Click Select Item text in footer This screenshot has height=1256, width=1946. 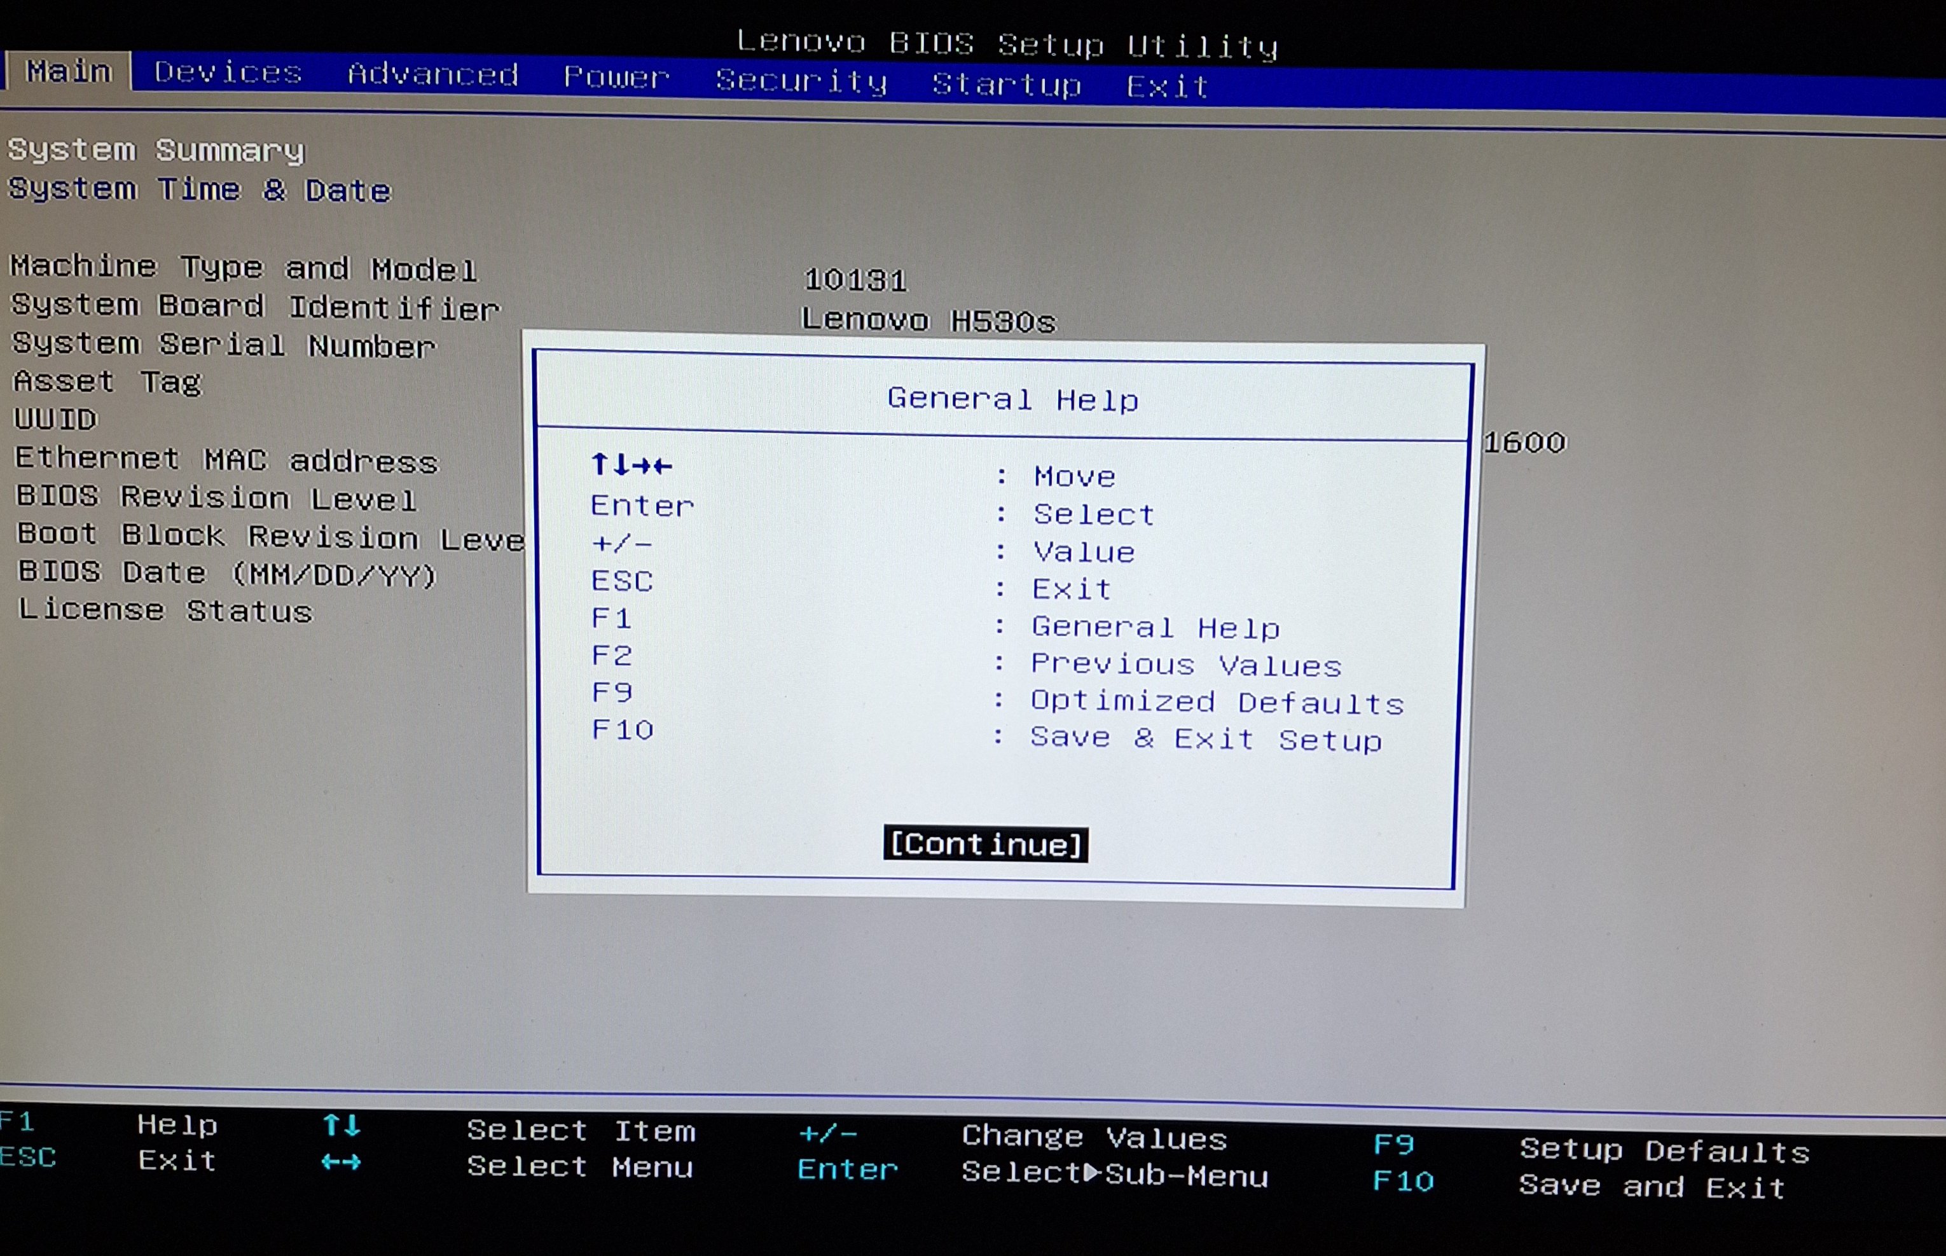click(x=581, y=1131)
